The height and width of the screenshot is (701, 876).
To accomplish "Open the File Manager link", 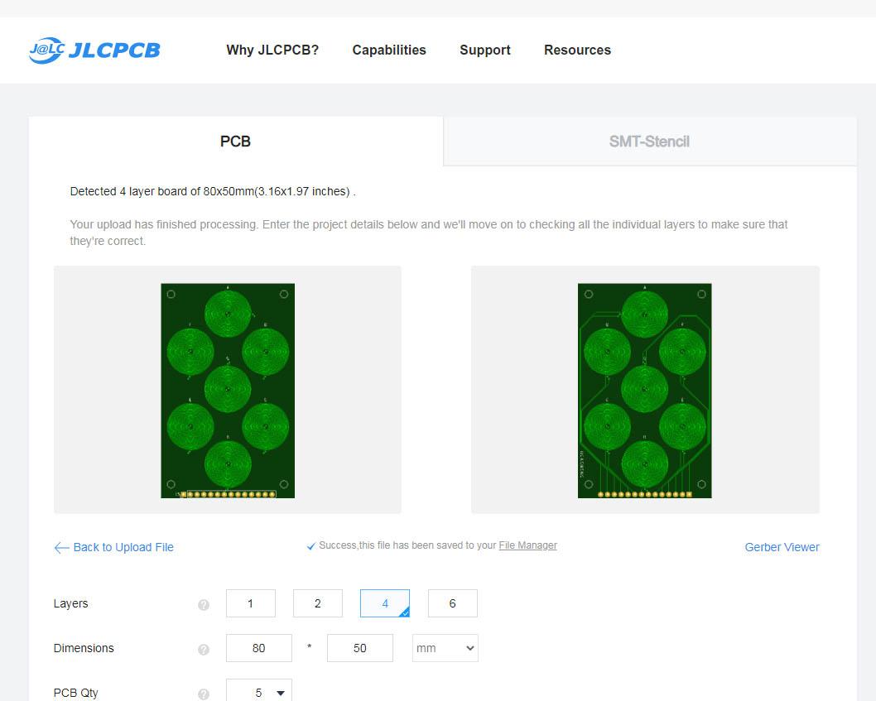I will 527,545.
